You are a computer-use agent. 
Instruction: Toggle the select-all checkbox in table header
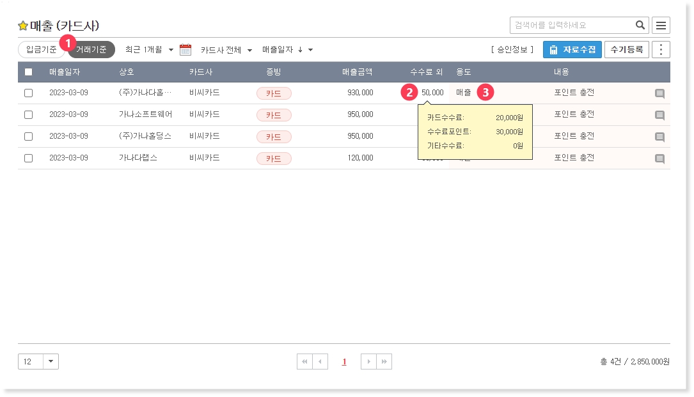tap(28, 72)
